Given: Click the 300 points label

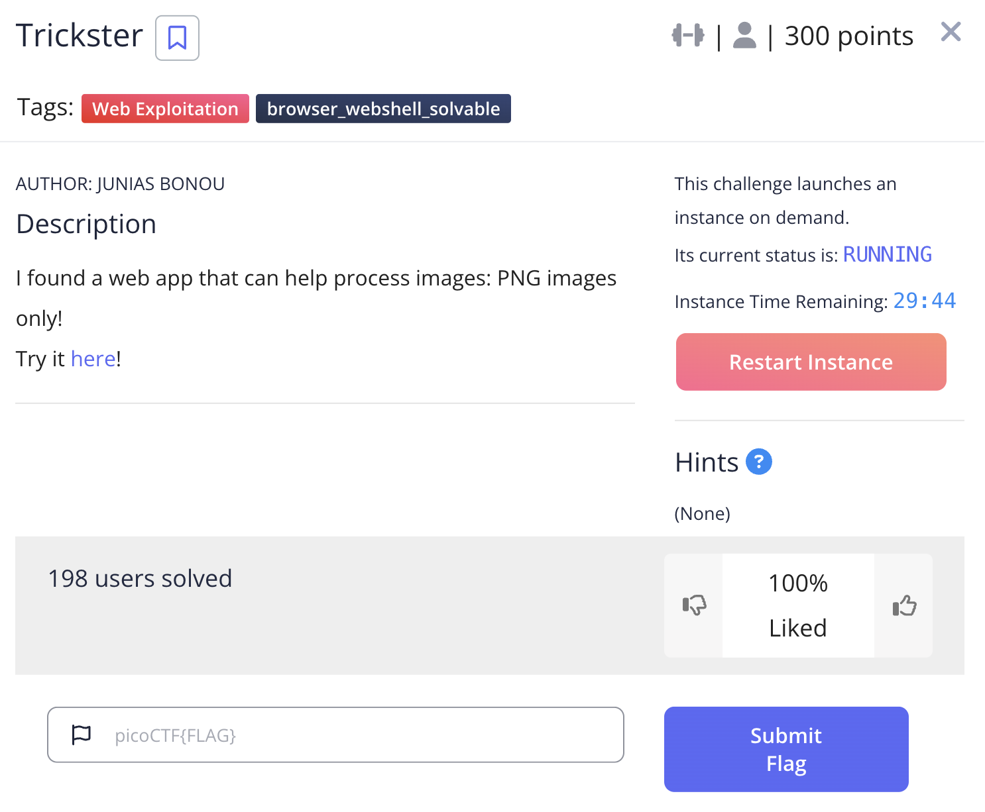Looking at the screenshot, I should pyautogui.click(x=848, y=36).
